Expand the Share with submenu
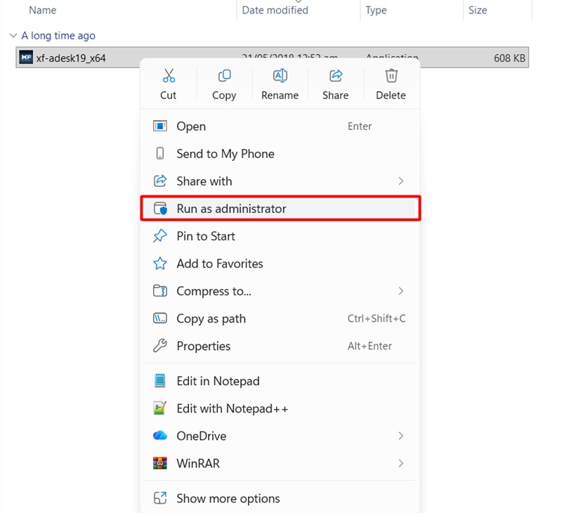The width and height of the screenshot is (562, 513). (x=204, y=181)
